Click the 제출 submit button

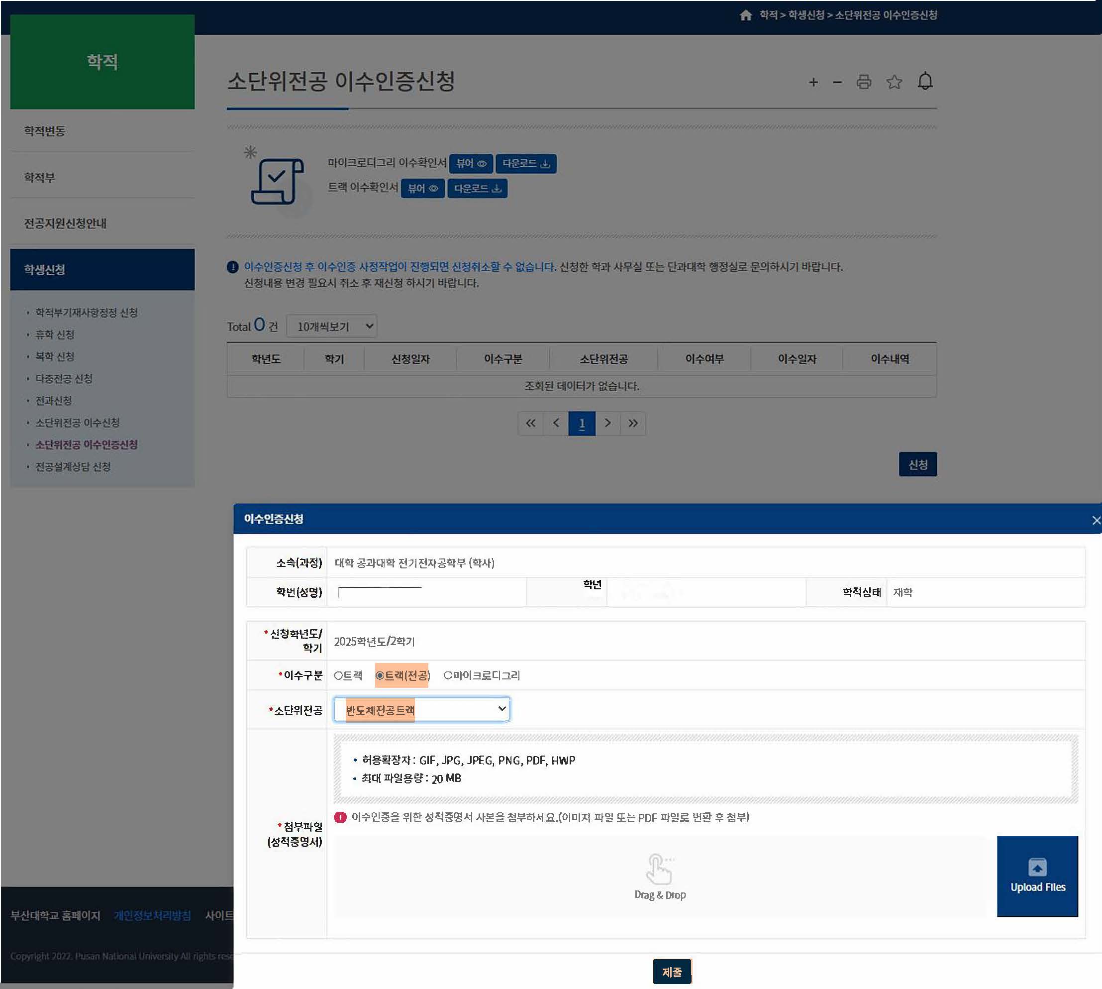[x=671, y=972]
